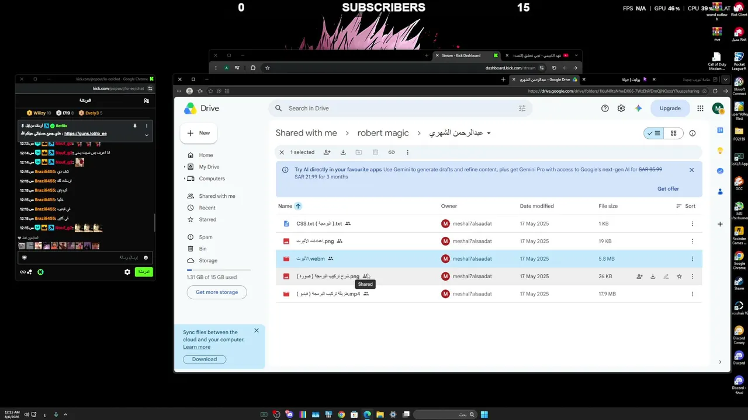Toggle the pin on the Kick chat pinned message
The width and height of the screenshot is (748, 420).
[135, 126]
